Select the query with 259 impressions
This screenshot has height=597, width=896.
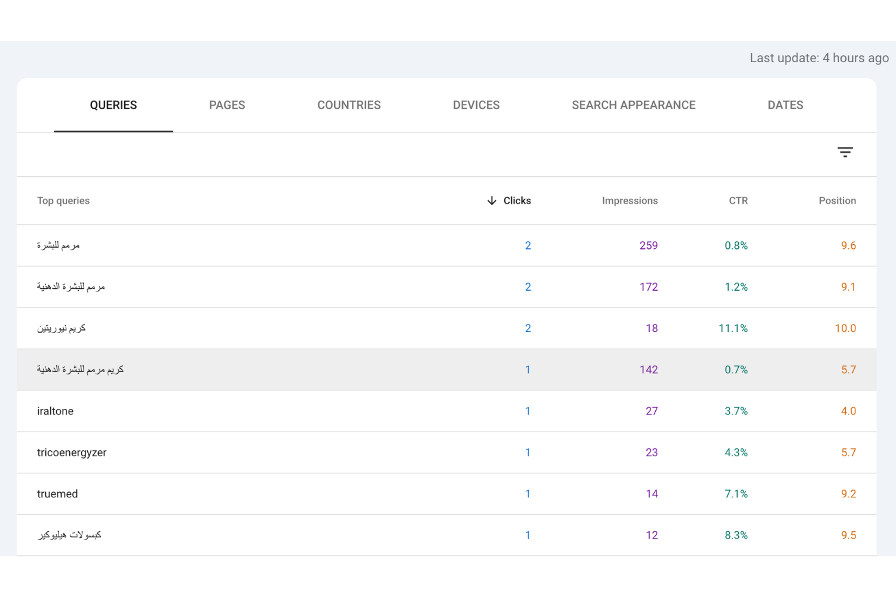59,245
